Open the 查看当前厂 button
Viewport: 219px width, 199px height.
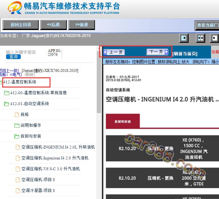click(x=207, y=26)
